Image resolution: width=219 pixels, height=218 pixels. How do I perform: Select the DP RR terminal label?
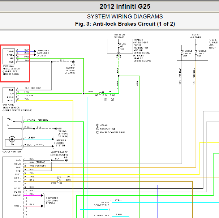(x=18, y=181)
